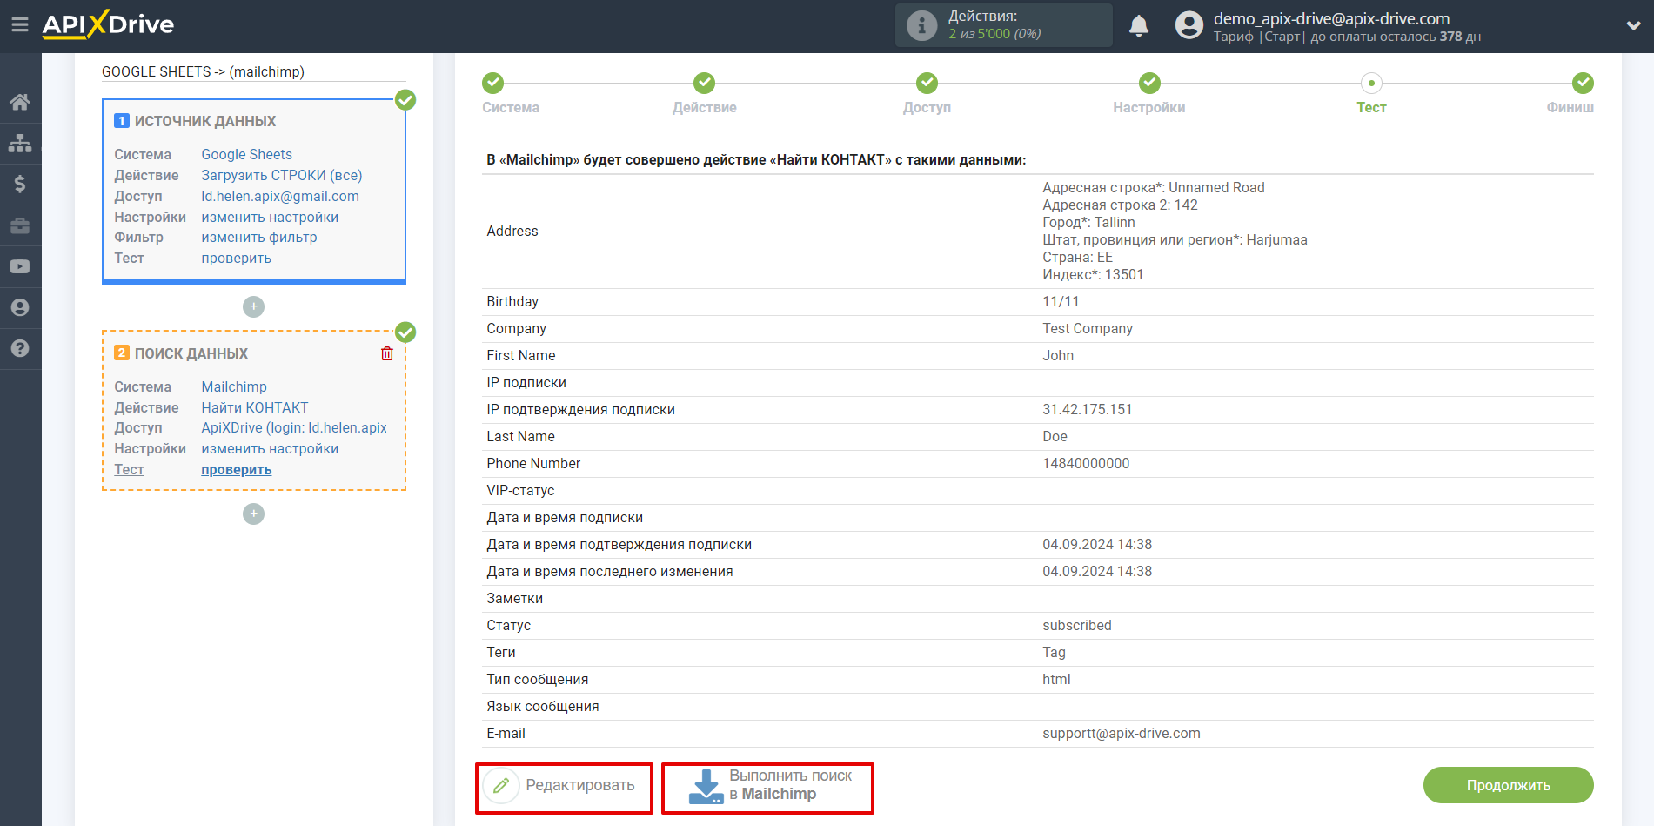This screenshot has width=1654, height=826.
Task: Click изменить фильтр link
Action: tap(259, 237)
